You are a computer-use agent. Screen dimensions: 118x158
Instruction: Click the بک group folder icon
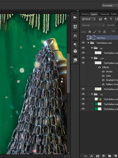point(96,94)
